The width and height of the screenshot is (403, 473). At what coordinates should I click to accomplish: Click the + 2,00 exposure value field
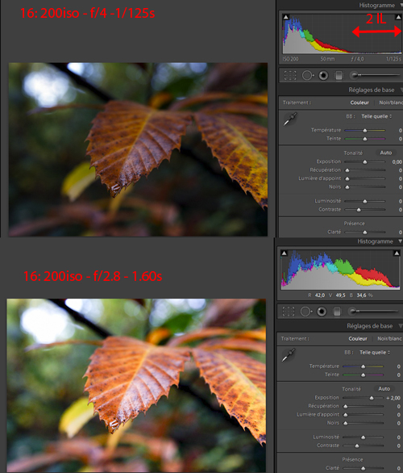[x=393, y=398]
